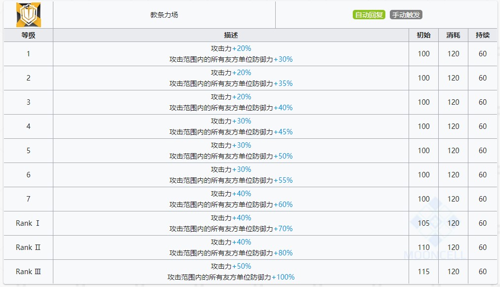This screenshot has width=500, height=287.
Task: Select the Rank Ⅱ row label
Action: coord(28,247)
